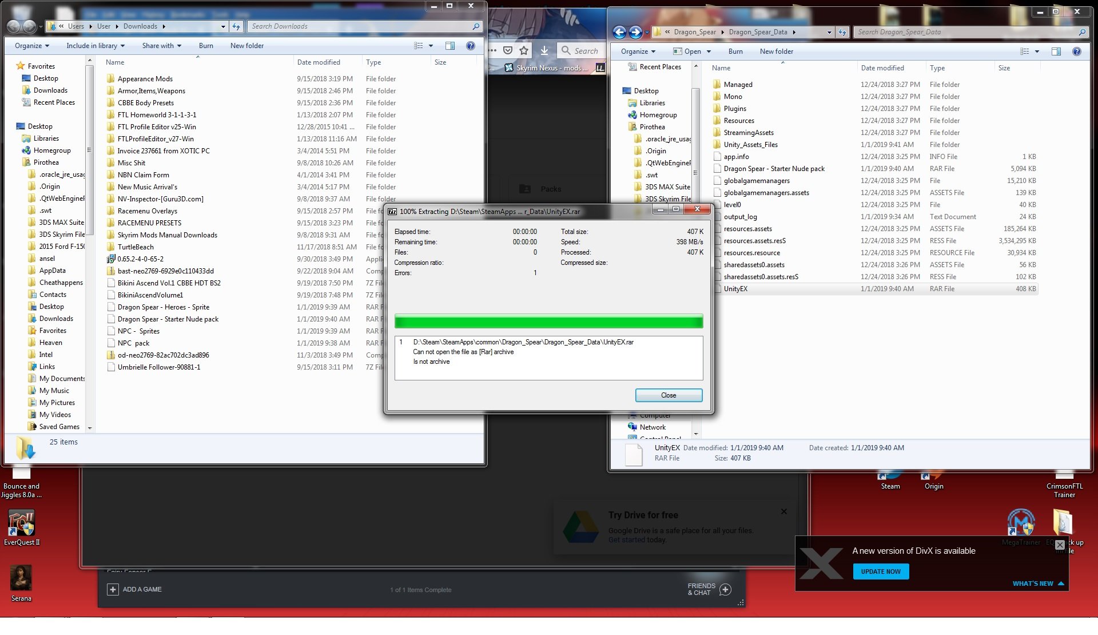
Task: Open help icon in Downloads window
Action: tap(470, 46)
